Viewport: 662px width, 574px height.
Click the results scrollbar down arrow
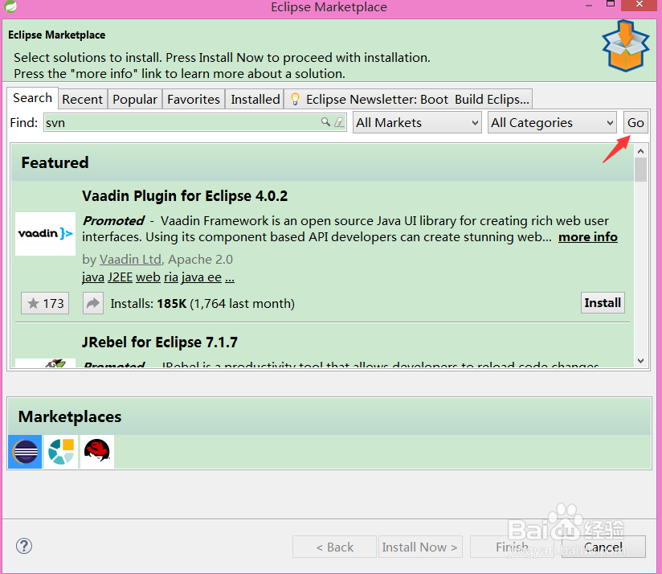coord(640,361)
